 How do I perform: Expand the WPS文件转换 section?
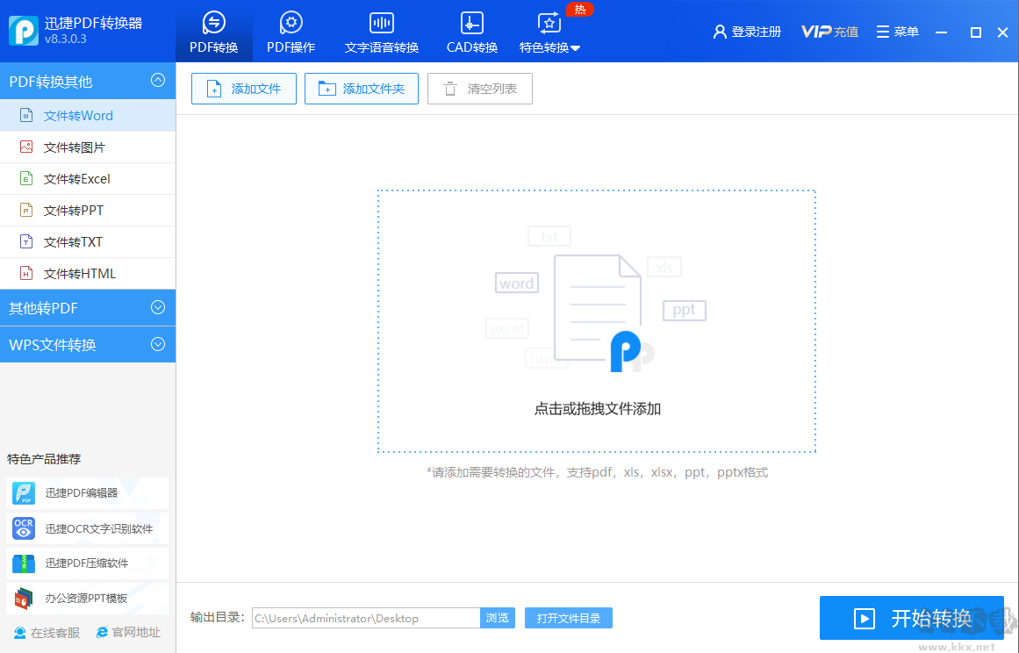coord(88,344)
